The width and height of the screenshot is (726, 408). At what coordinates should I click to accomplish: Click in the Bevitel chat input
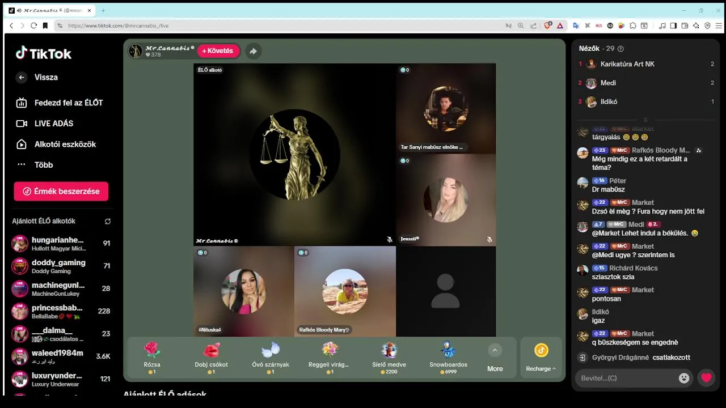click(x=626, y=378)
